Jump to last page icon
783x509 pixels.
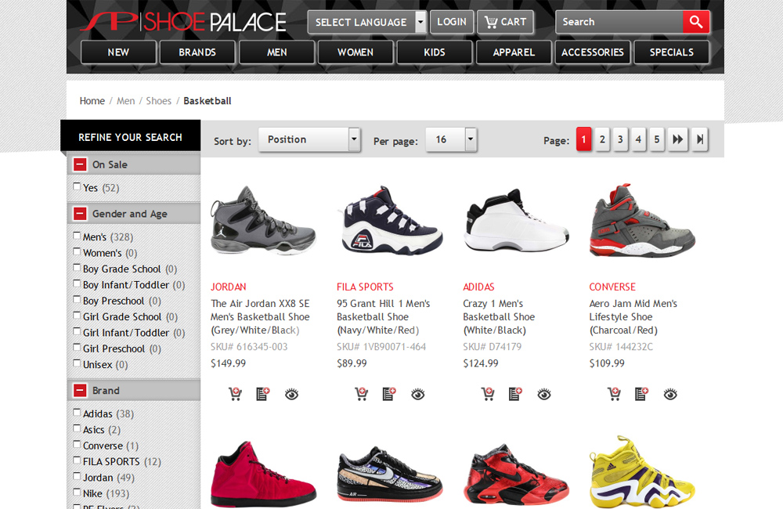[700, 139]
